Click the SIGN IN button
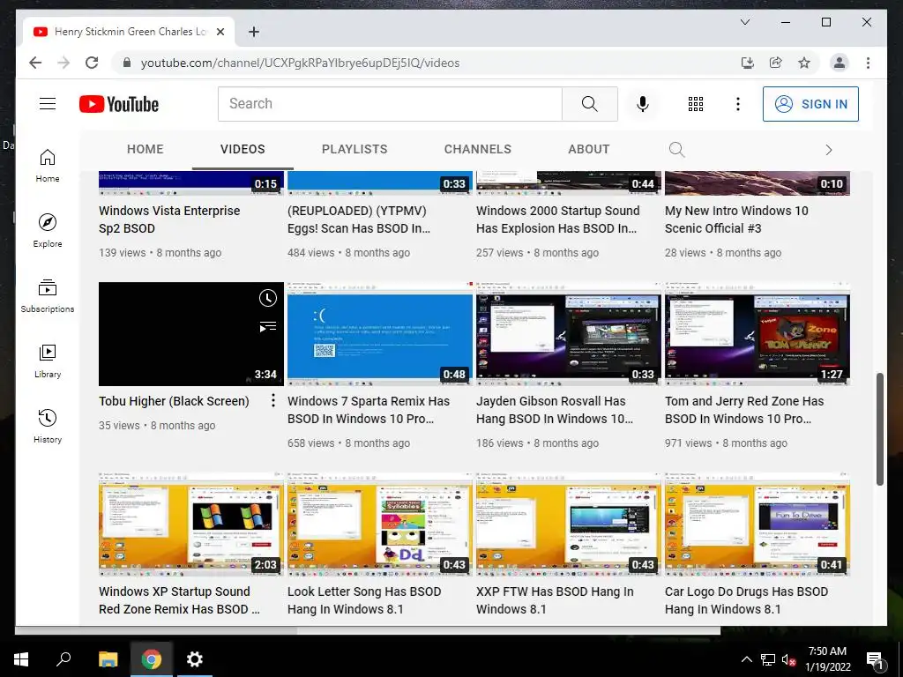 810,104
